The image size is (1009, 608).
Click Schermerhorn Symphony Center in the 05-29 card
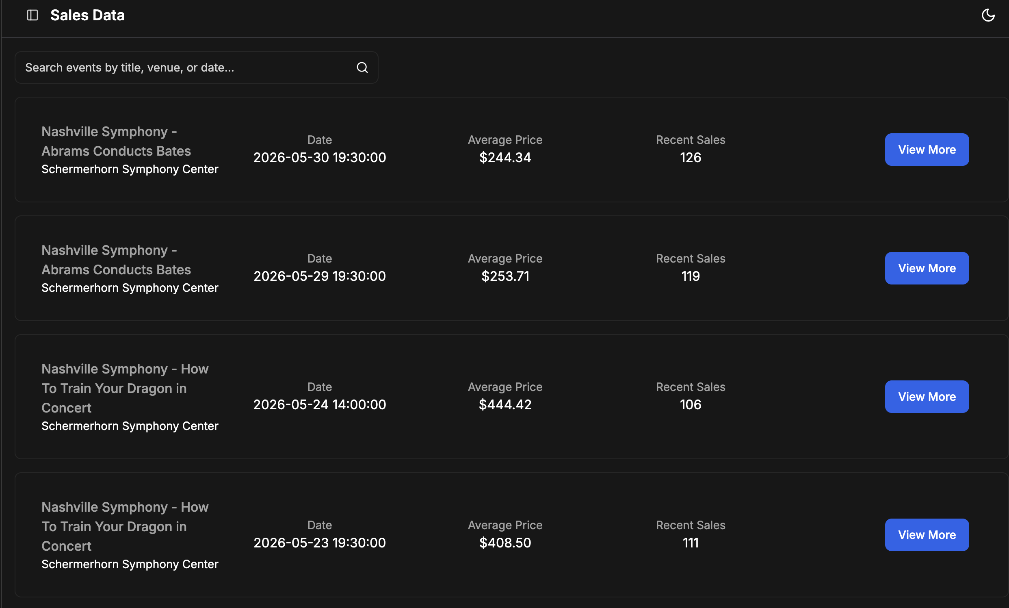pos(130,288)
